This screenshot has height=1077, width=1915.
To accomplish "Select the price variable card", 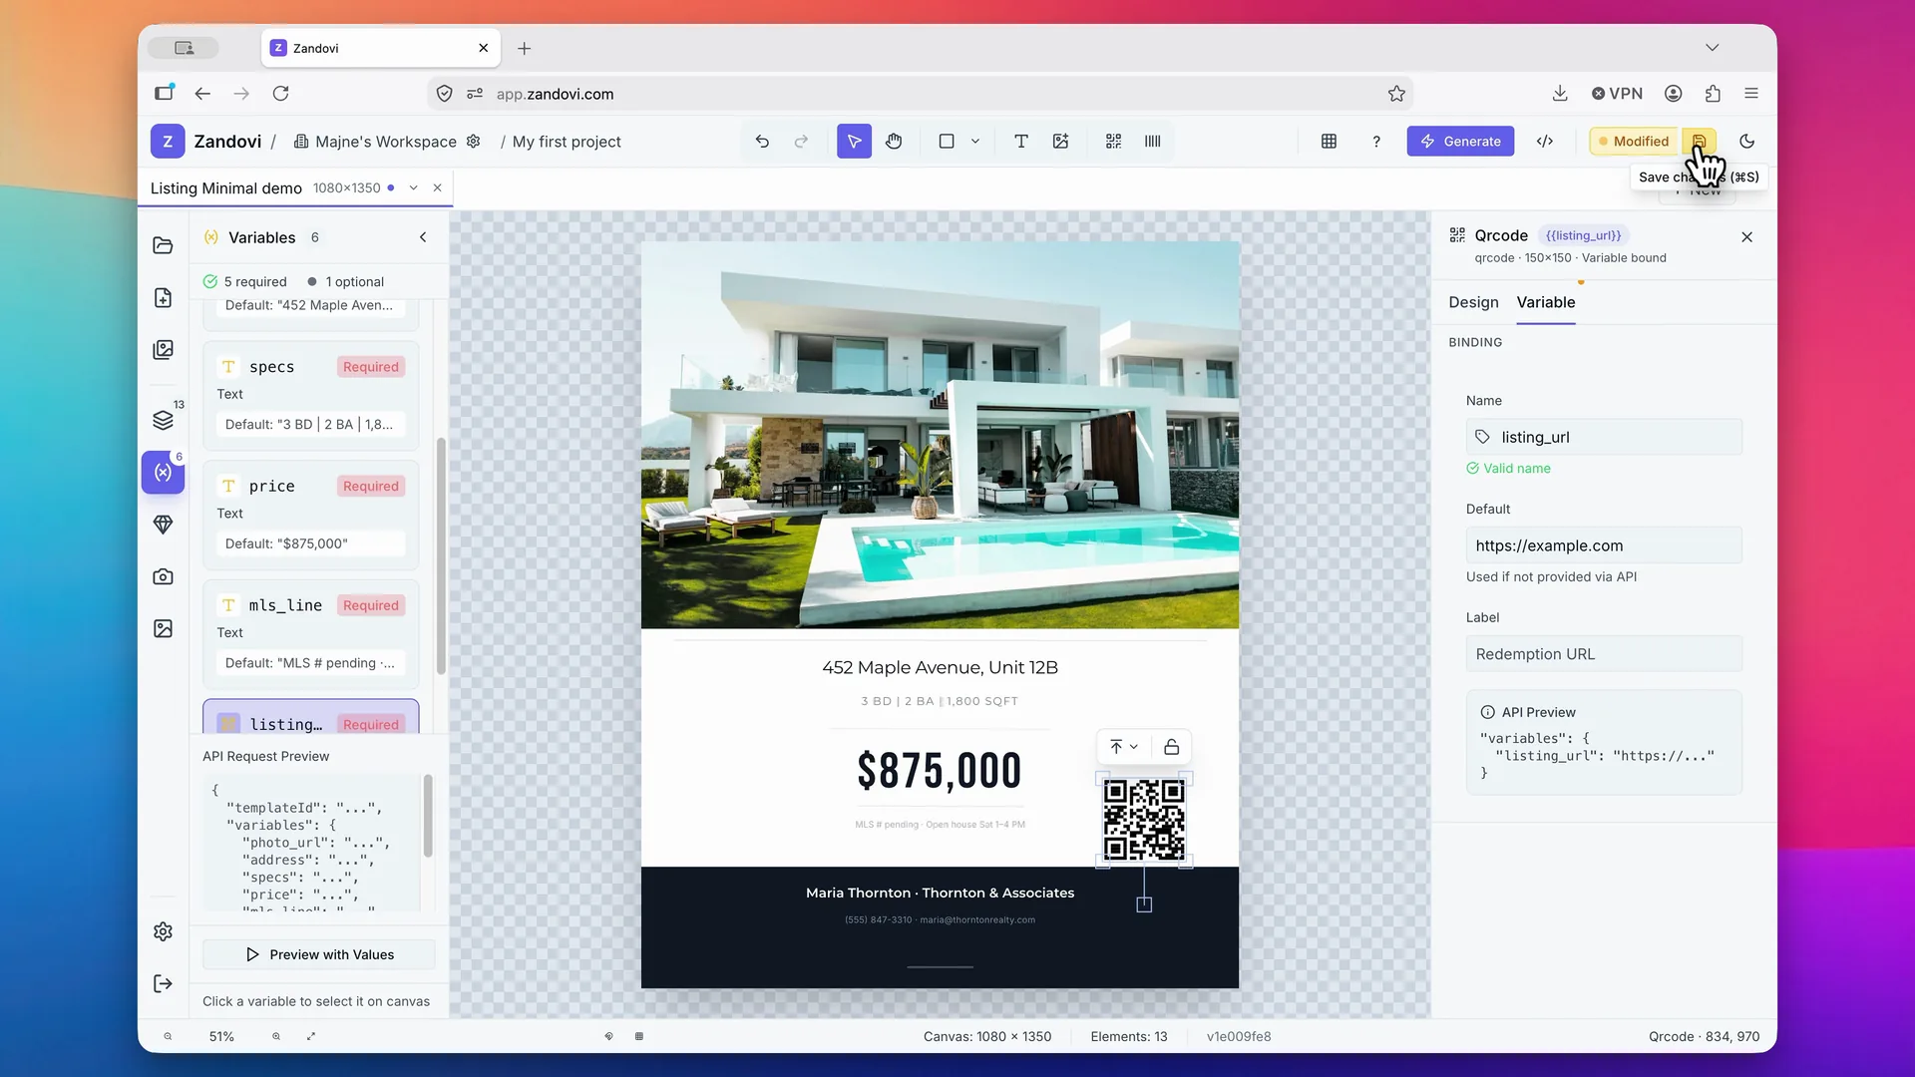I will point(310,516).
